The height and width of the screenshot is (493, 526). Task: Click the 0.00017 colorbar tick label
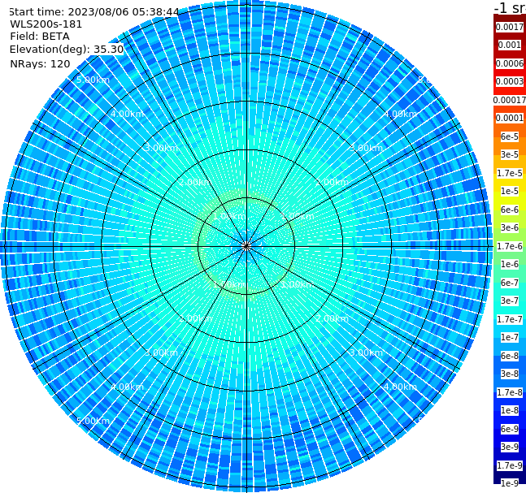coord(510,100)
